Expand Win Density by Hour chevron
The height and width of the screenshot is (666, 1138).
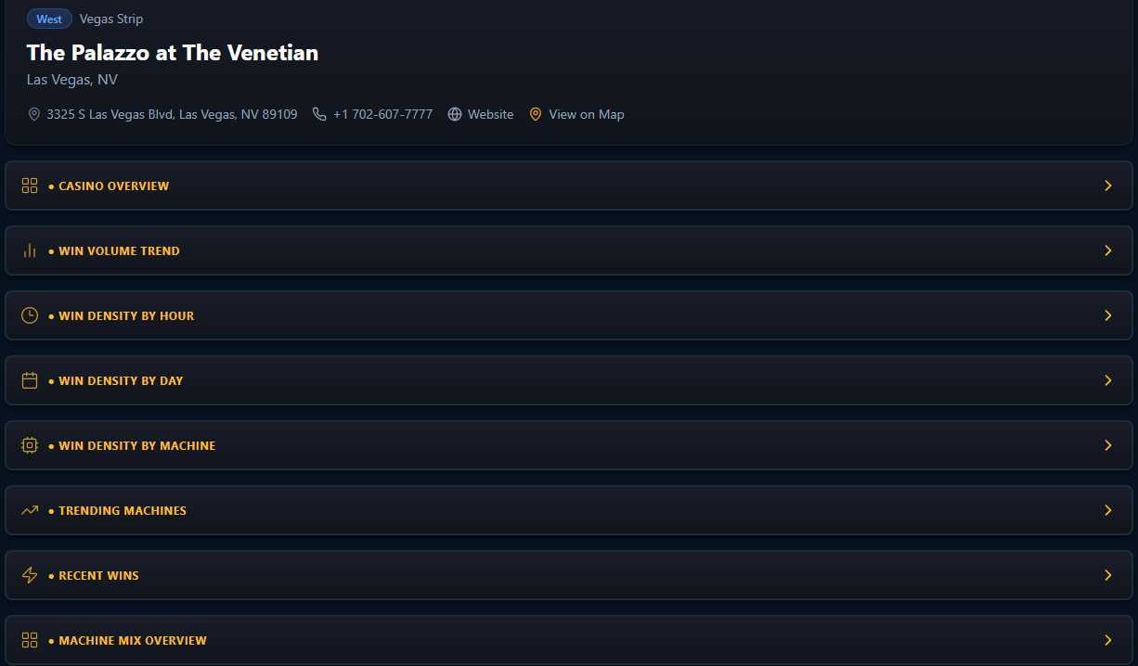1107,315
